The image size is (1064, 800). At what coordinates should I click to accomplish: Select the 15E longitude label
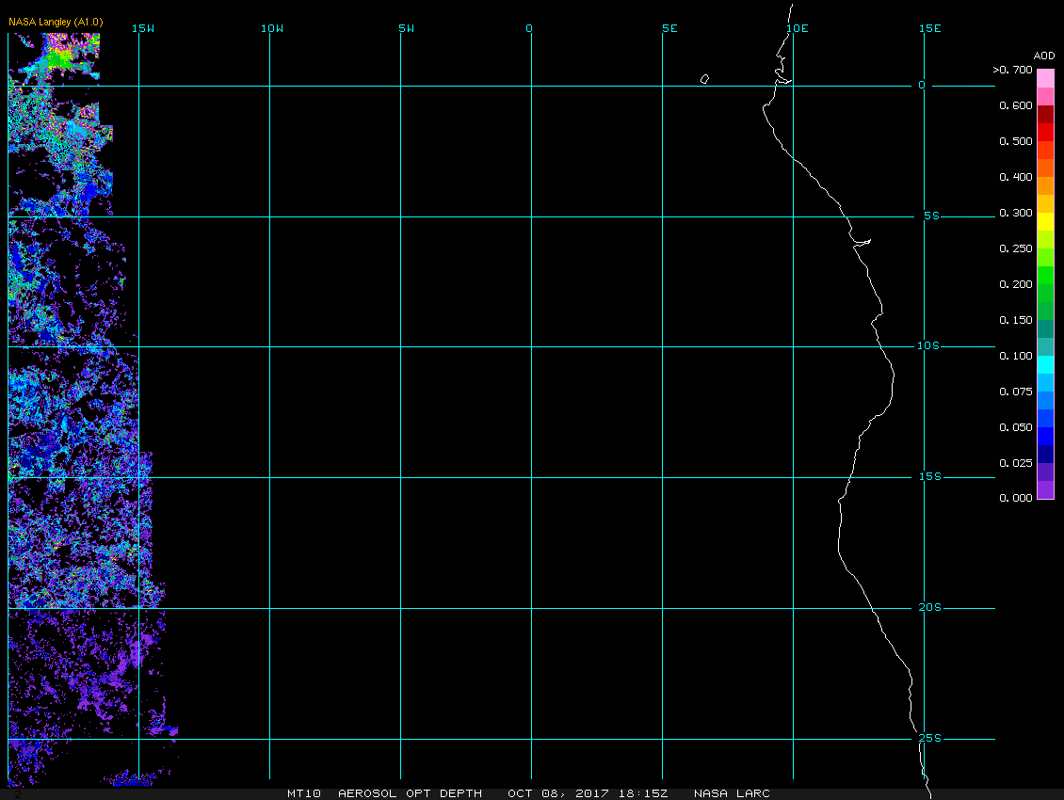(x=930, y=28)
